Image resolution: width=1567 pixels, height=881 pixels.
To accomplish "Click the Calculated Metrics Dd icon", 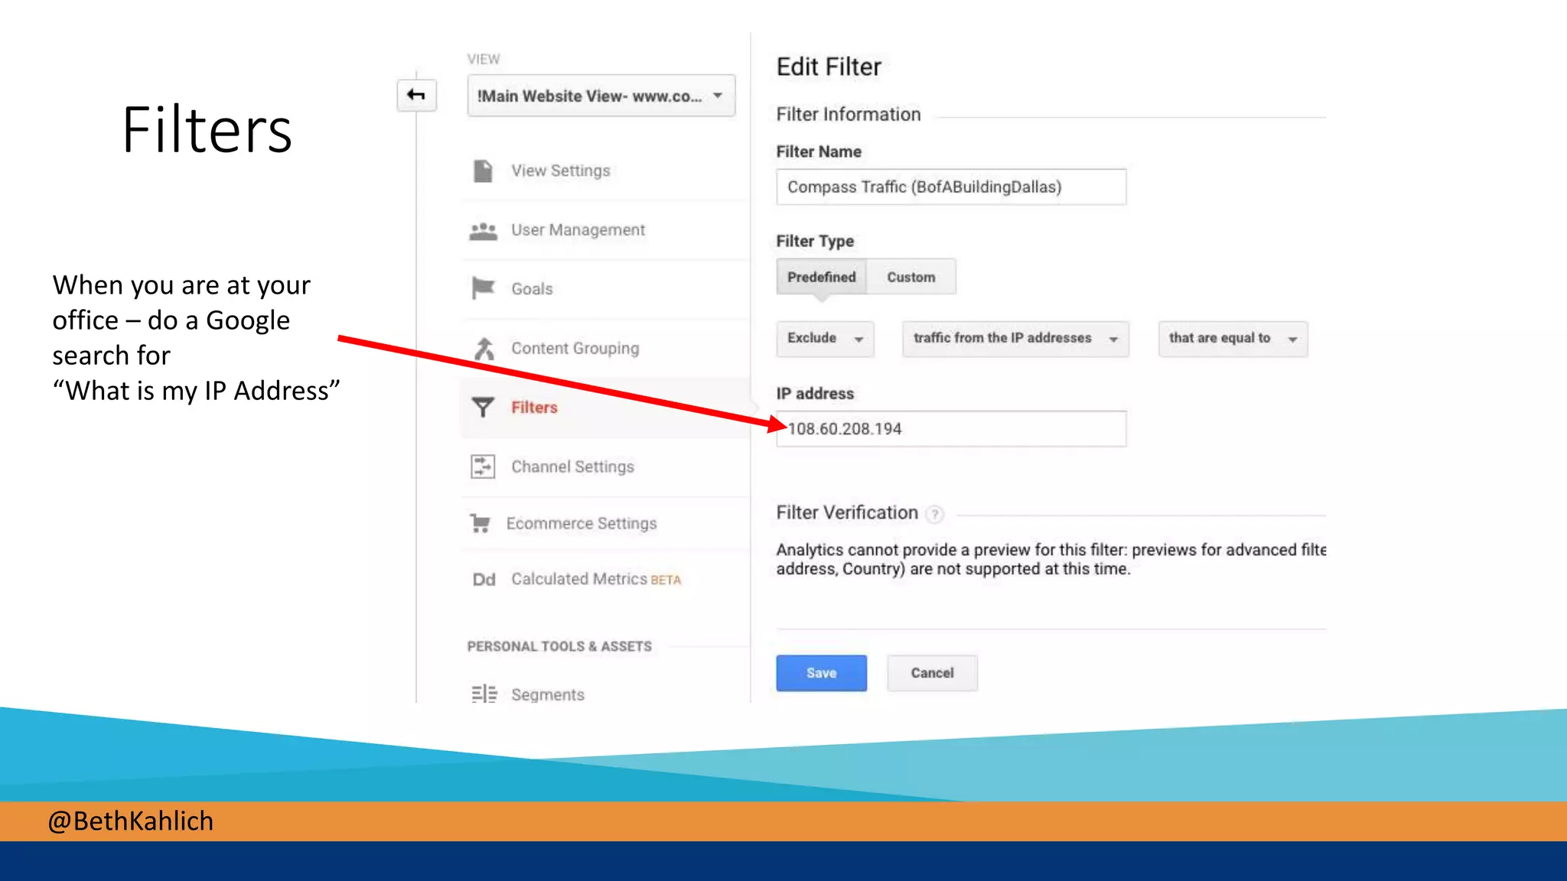I will click(x=484, y=580).
